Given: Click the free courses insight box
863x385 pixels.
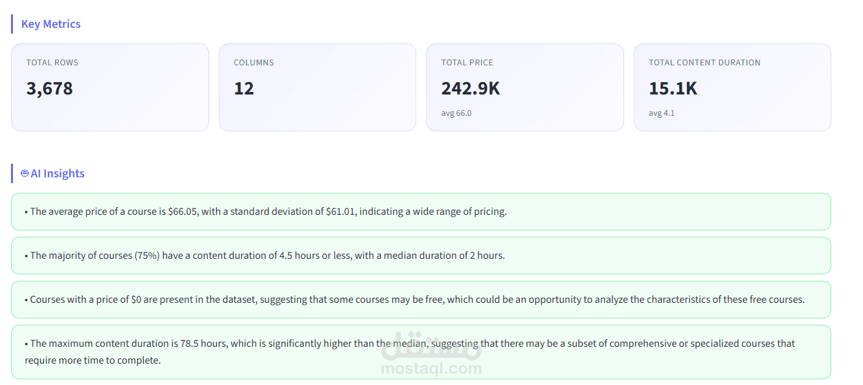Looking at the screenshot, I should (421, 300).
